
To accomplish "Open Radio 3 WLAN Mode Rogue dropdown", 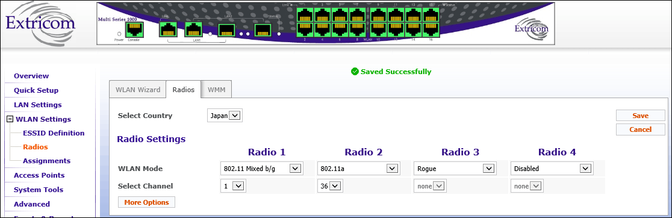I will (x=455, y=169).
